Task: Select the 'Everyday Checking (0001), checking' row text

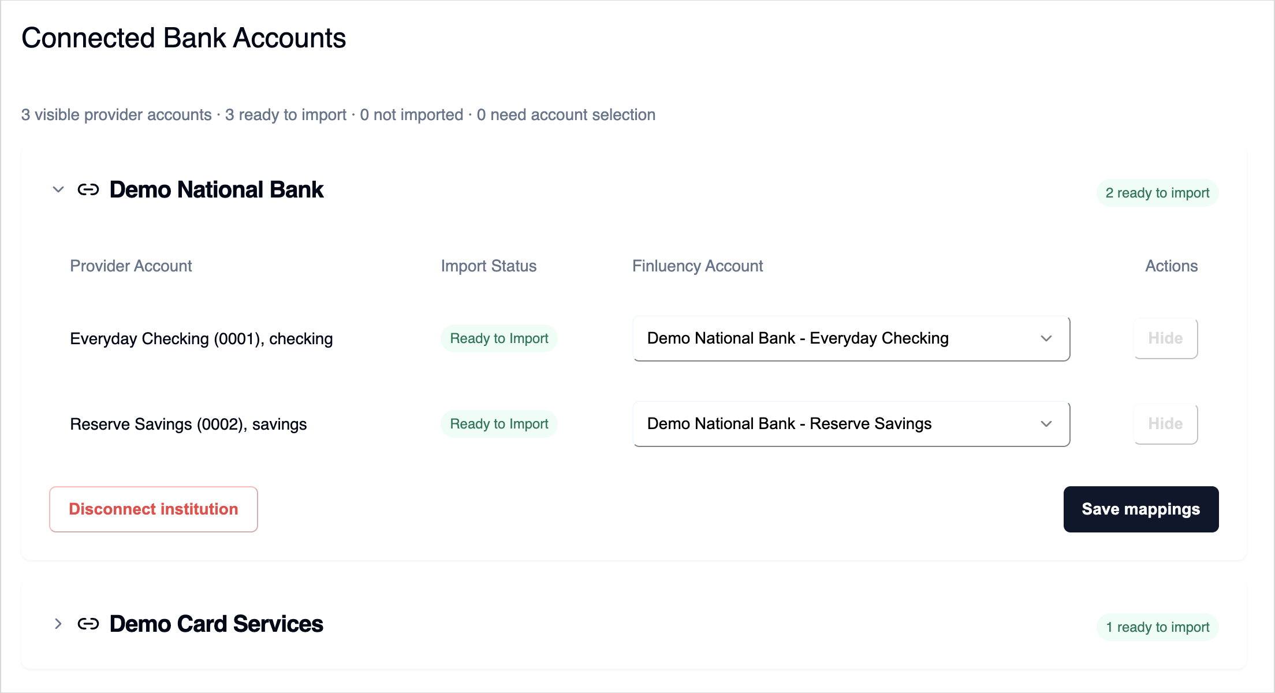Action: pos(202,338)
